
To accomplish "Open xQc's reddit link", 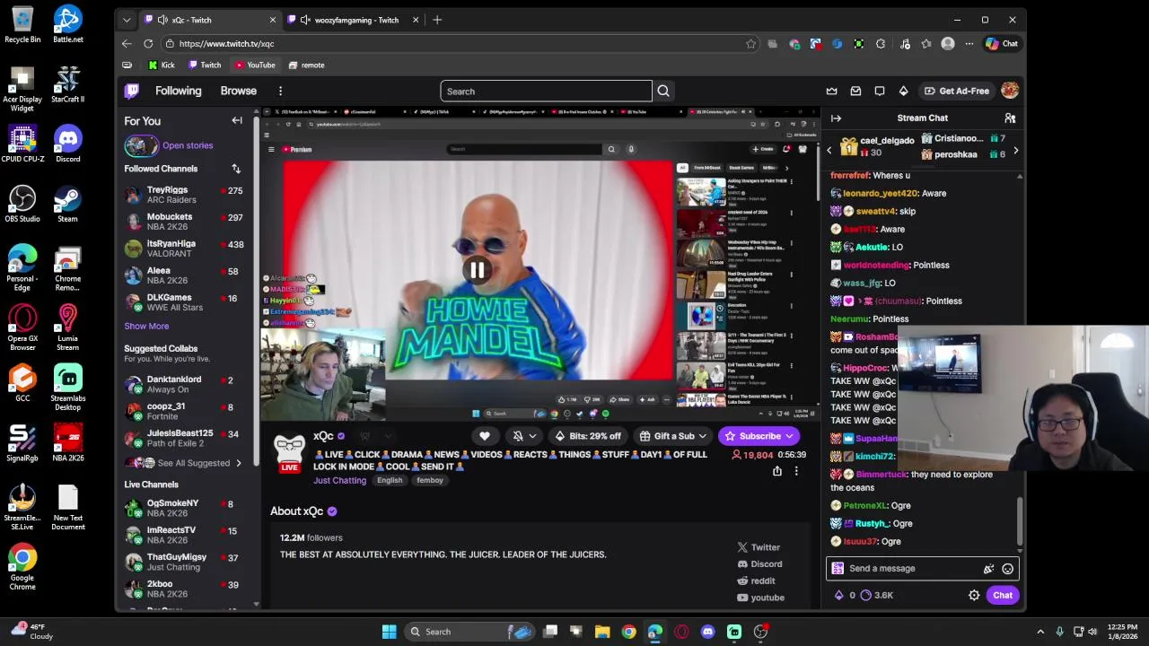I will click(757, 581).
